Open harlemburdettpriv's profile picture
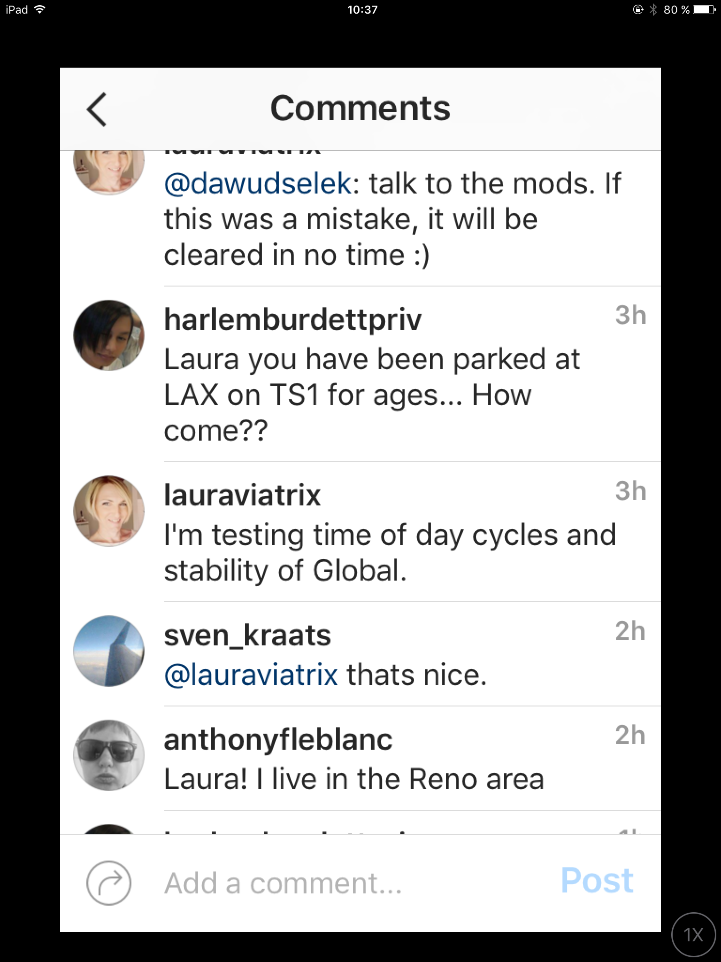Viewport: 721px width, 962px height. pyautogui.click(x=109, y=335)
